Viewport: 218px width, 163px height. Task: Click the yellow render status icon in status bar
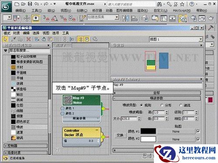5,158
